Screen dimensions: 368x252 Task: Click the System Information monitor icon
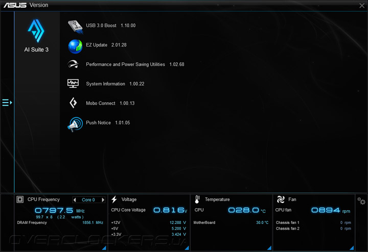pyautogui.click(x=73, y=83)
